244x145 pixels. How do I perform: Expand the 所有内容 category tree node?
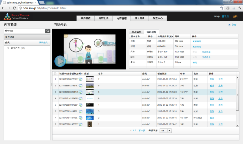pos(8,48)
